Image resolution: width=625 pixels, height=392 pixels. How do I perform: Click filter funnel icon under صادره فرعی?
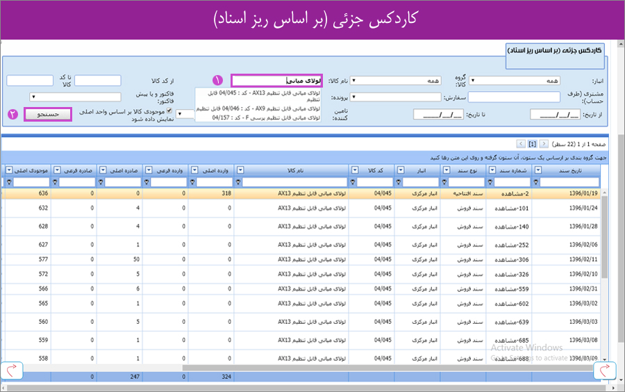(x=55, y=182)
